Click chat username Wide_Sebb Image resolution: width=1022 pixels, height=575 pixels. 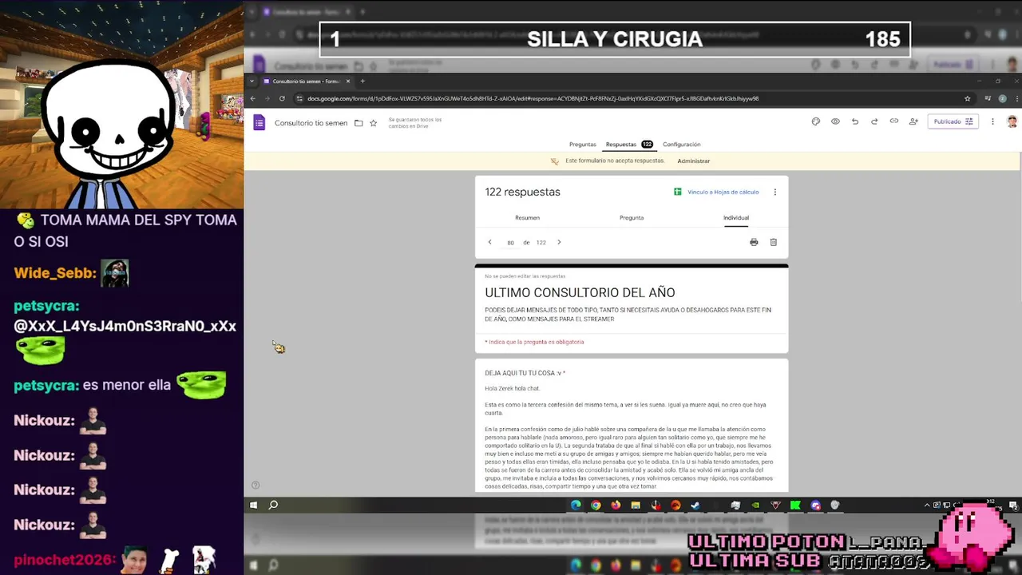point(55,273)
